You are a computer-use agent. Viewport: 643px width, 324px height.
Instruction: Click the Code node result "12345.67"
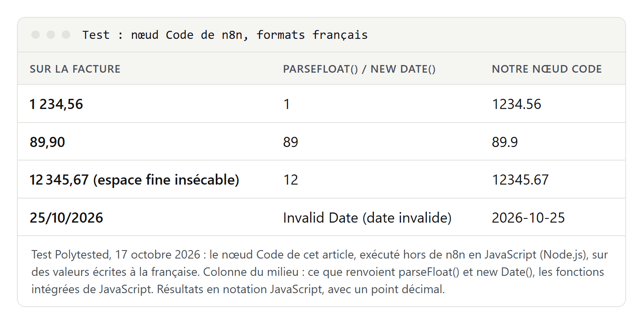point(520,180)
